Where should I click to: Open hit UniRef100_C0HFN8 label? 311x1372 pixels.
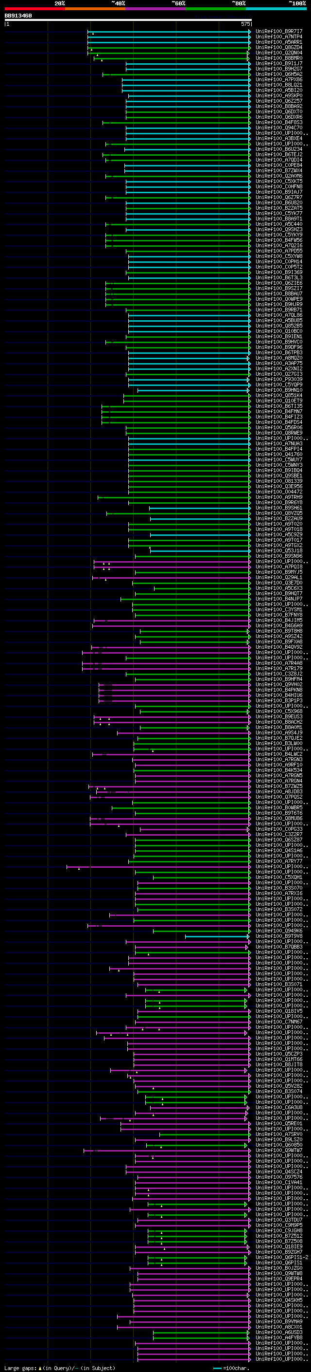279,186
